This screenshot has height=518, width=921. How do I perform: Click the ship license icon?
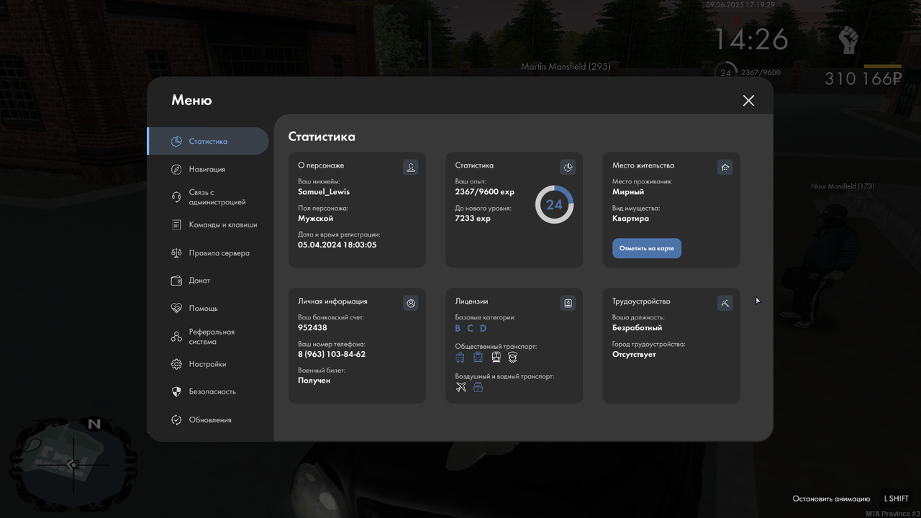pyautogui.click(x=478, y=387)
